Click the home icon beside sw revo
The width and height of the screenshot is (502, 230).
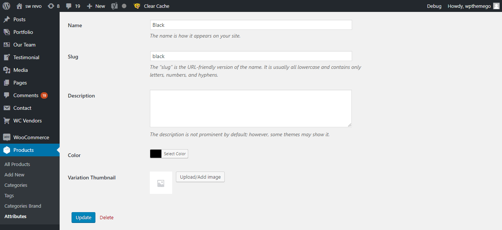pos(19,6)
